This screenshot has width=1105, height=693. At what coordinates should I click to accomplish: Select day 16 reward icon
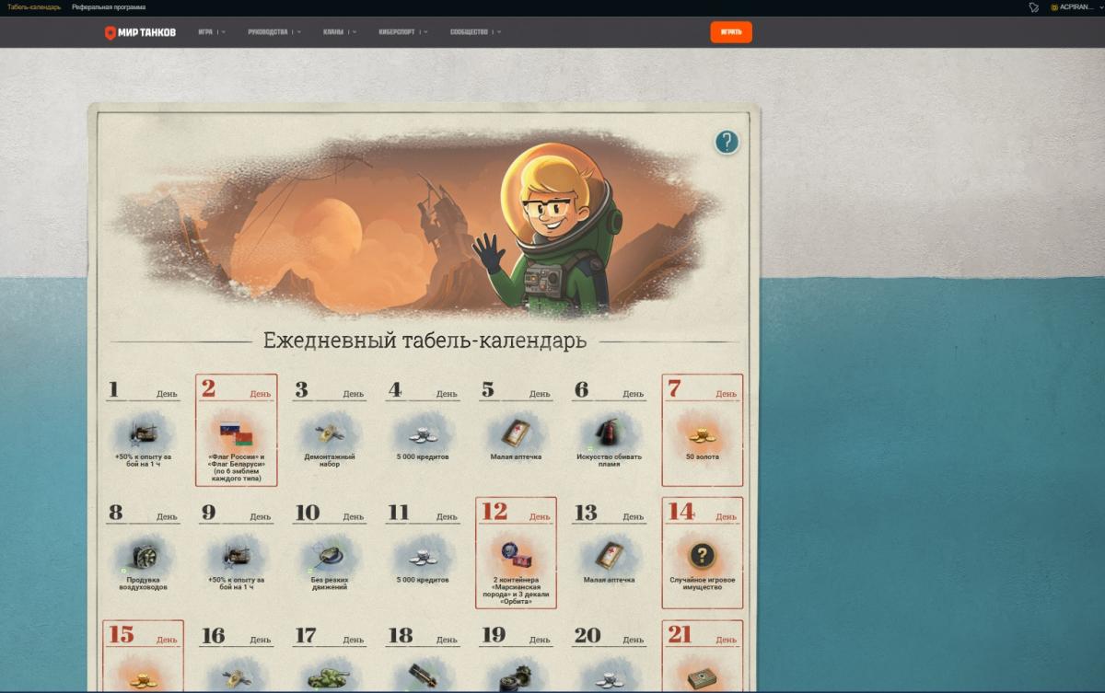[237, 679]
